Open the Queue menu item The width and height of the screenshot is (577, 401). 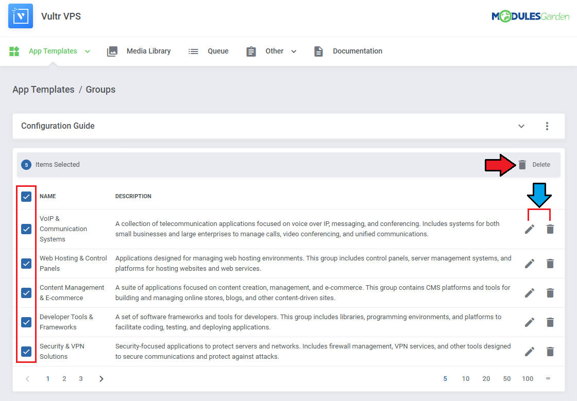[x=218, y=51]
